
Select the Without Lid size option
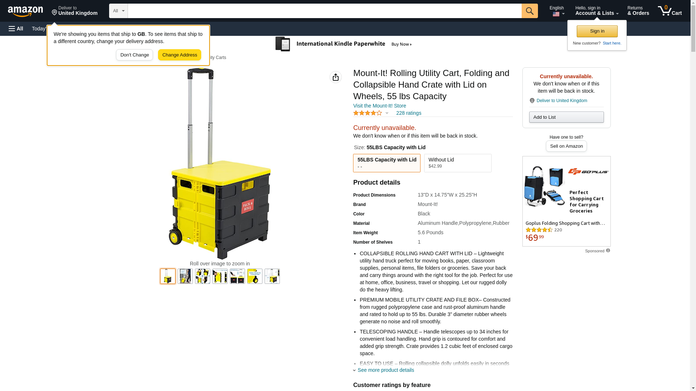click(x=458, y=163)
